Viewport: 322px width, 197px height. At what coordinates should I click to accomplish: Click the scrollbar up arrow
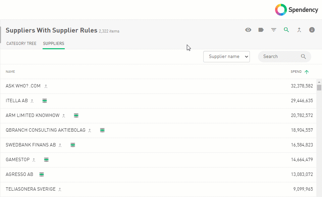click(319, 82)
